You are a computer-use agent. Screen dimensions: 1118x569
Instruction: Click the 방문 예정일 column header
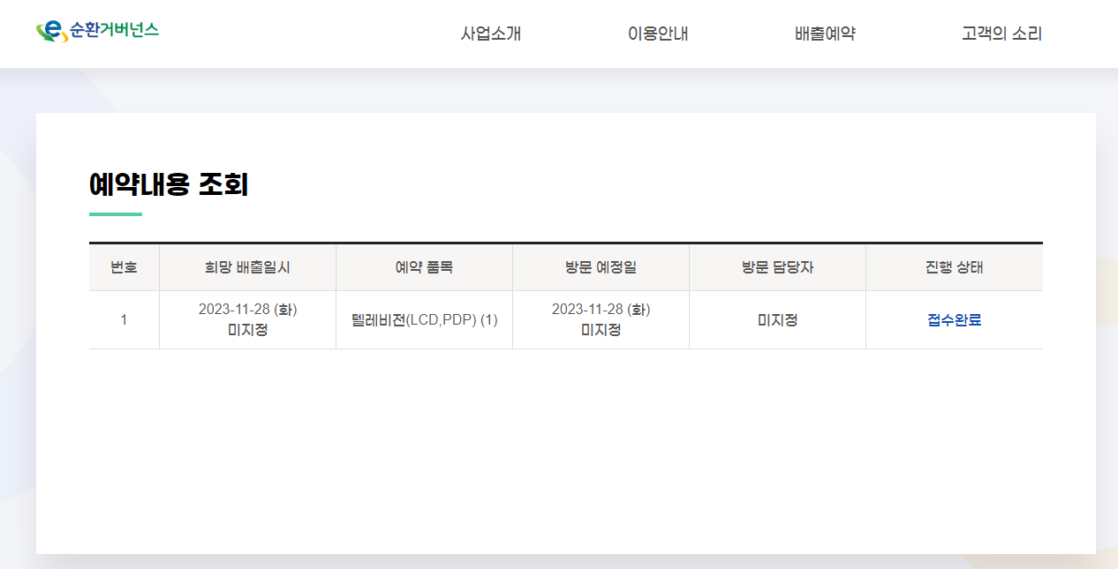click(601, 267)
